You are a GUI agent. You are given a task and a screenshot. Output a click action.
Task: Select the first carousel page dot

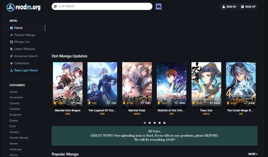click(x=145, y=123)
